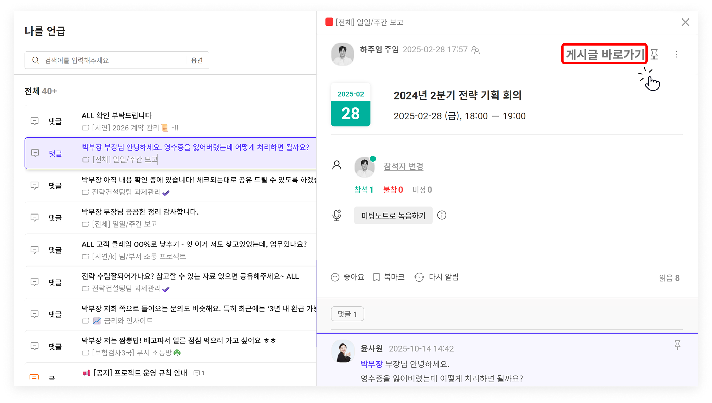Click 참석자 변경 link
The height and width of the screenshot is (403, 712).
403,166
